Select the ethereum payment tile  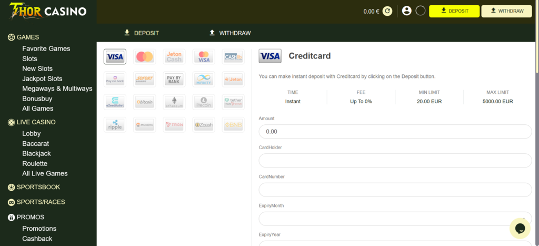tap(174, 102)
